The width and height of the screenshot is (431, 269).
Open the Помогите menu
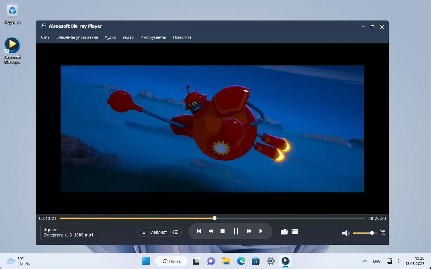tap(182, 37)
